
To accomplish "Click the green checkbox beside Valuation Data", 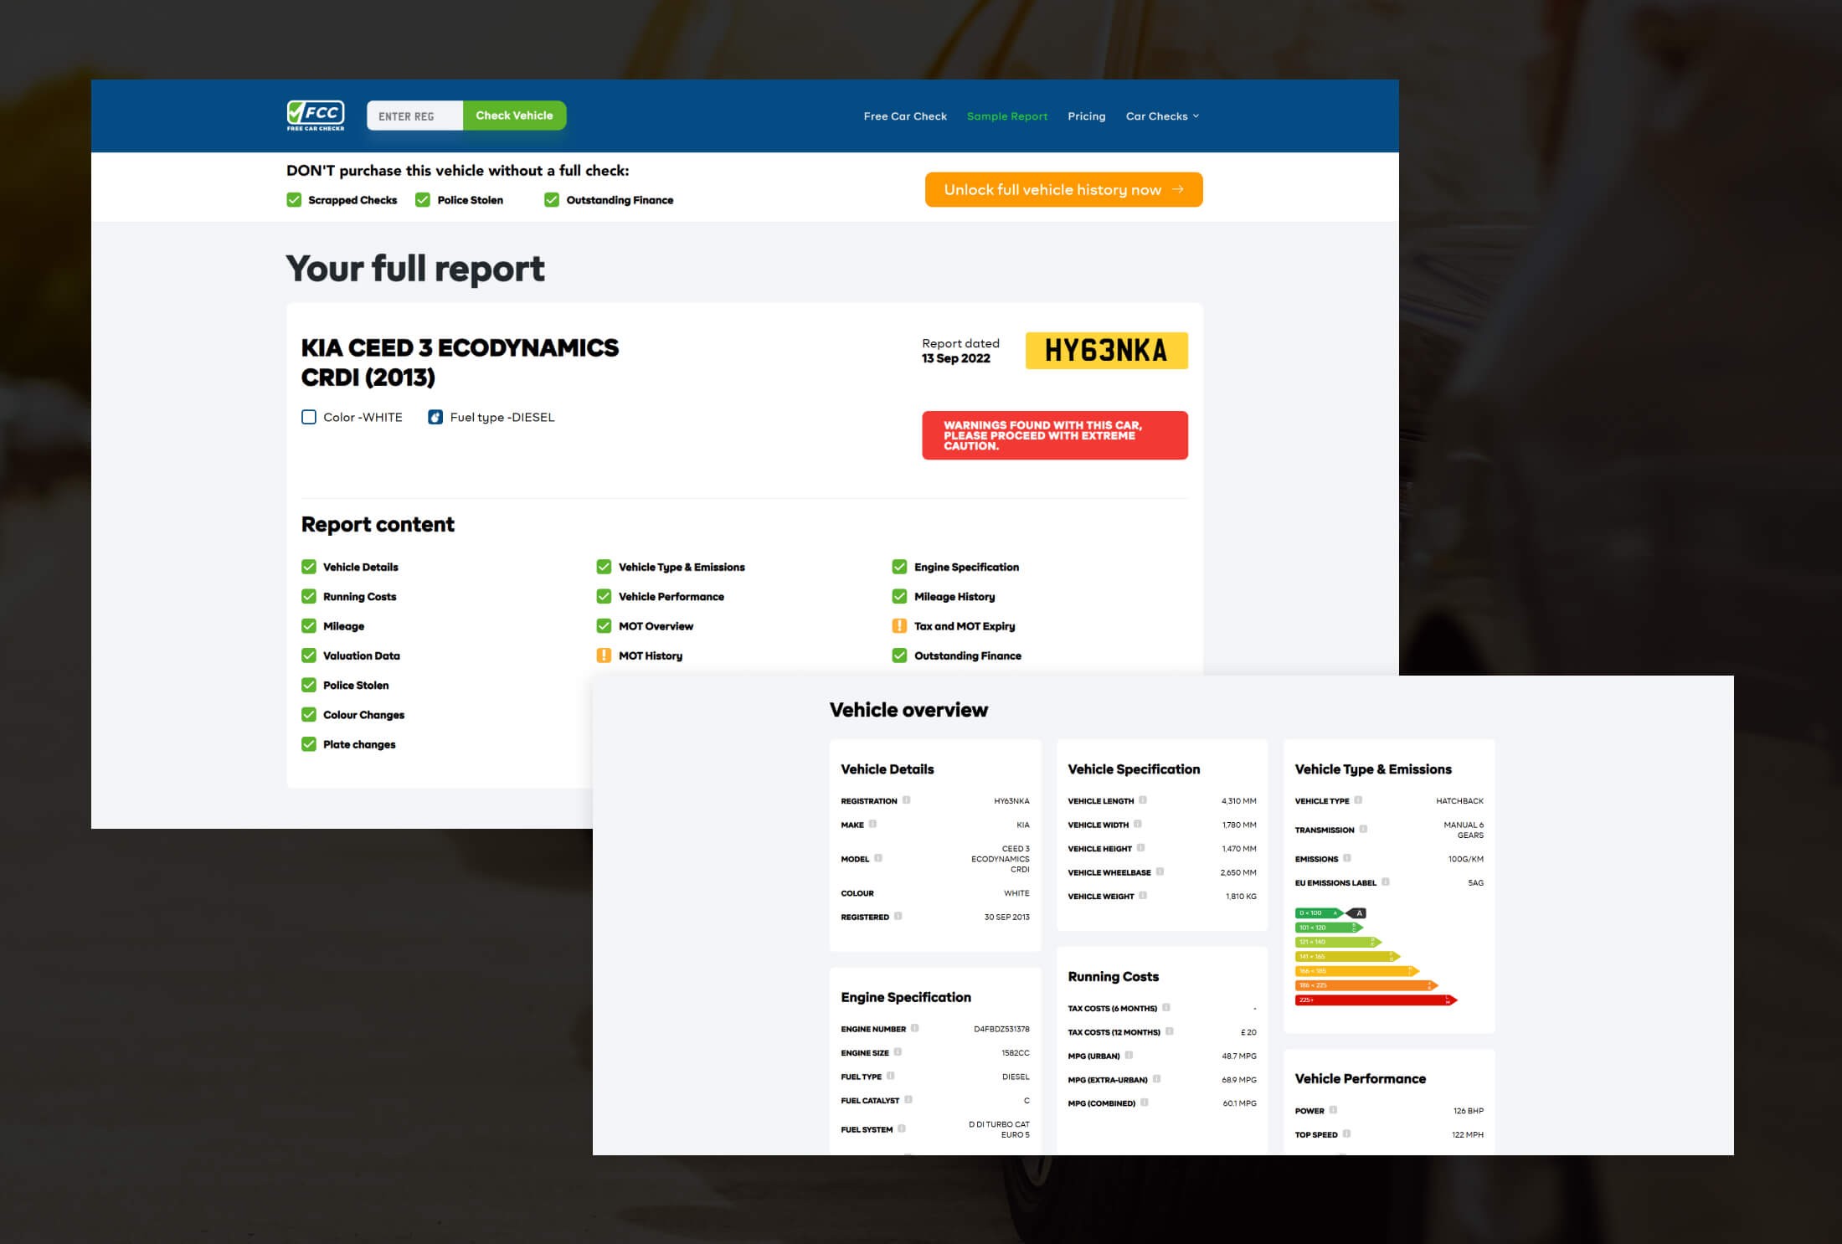I will [x=309, y=655].
